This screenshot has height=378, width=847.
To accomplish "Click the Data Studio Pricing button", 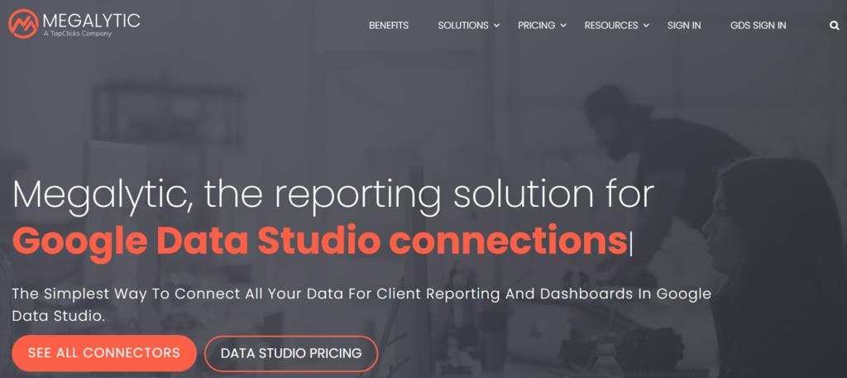I will (x=291, y=354).
